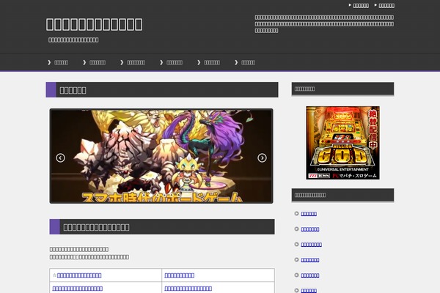Open the large site title in header
Screen dimensions: 440x293
pos(95,24)
